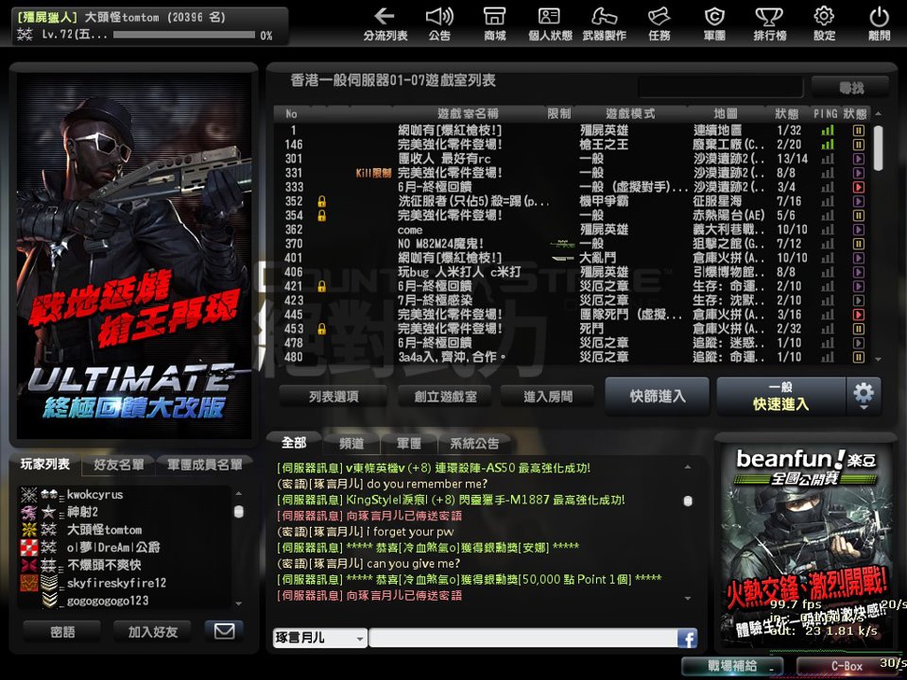Click the ping bars of room 146
This screenshot has height=680, width=907.
pos(828,144)
